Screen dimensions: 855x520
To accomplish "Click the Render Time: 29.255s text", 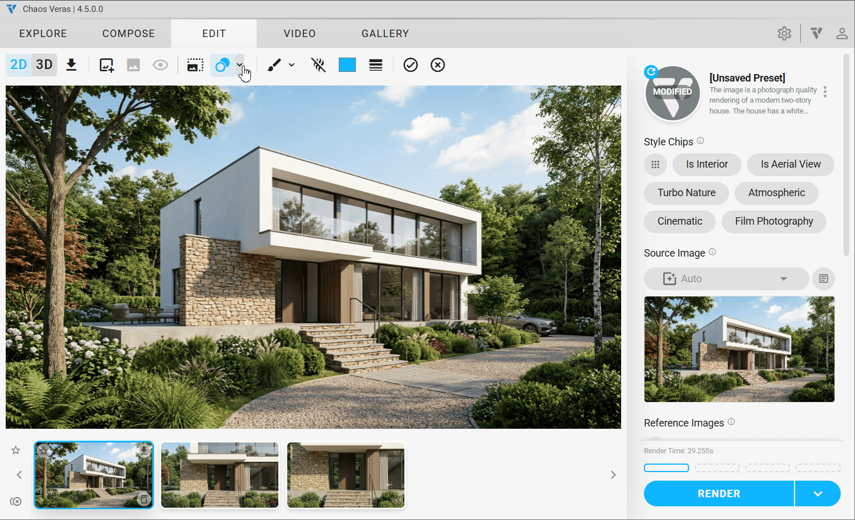I will click(x=679, y=450).
